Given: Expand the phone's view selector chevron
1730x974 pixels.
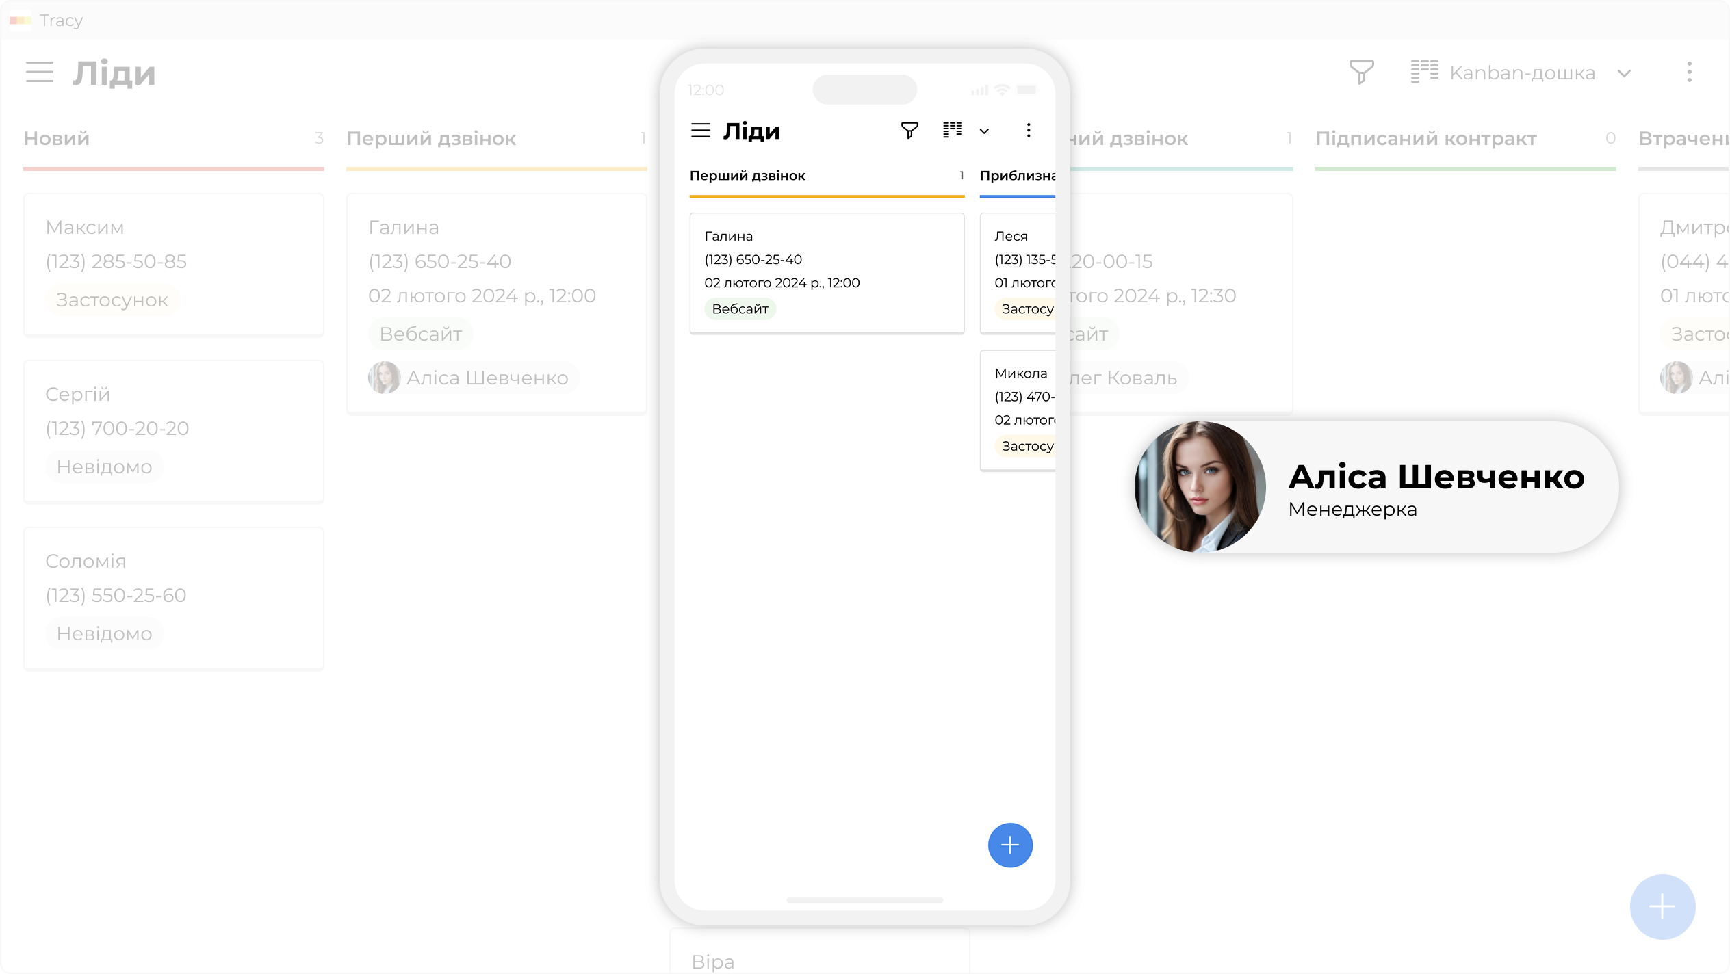Looking at the screenshot, I should pyautogui.click(x=984, y=131).
